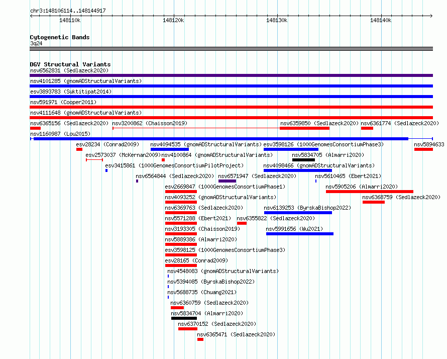
Task: Open the nsv5889386 (Almarri2020) label
Action: 201,239
